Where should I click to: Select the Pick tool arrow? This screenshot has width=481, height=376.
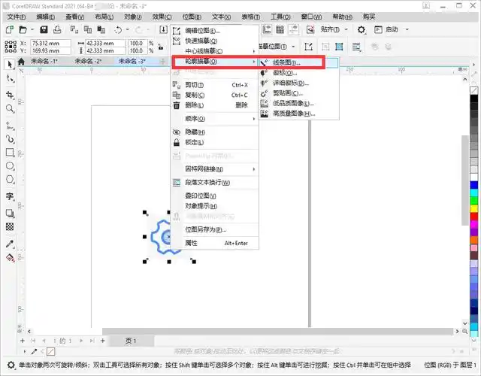10,65
